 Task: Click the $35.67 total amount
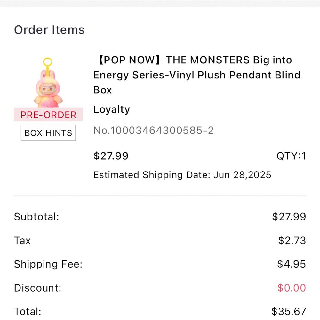point(289,311)
